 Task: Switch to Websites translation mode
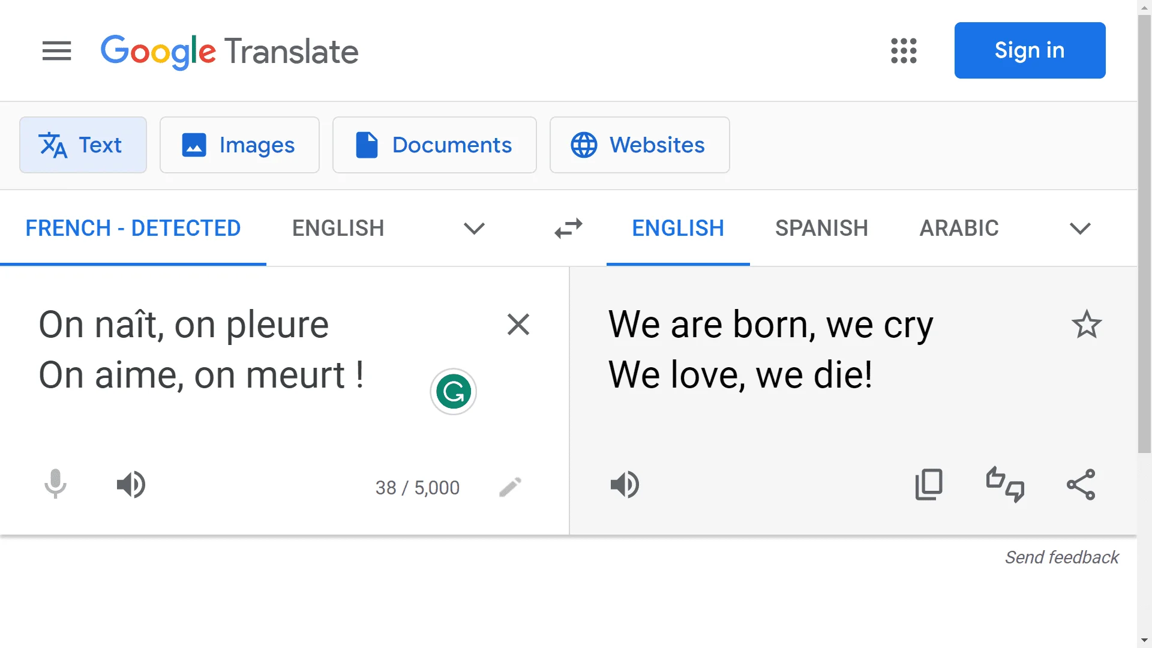pos(640,145)
